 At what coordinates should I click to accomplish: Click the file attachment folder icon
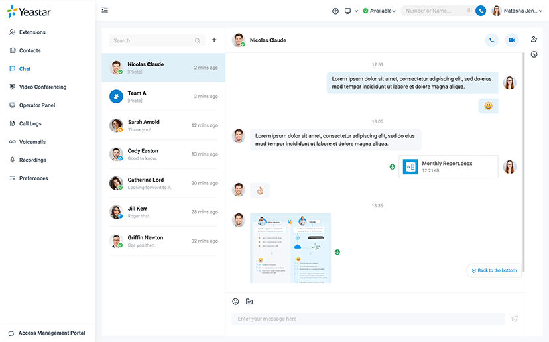[x=249, y=302]
